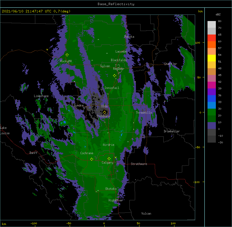Pick the yellow 51-54 dBZ legend swatch
The width and height of the screenshot is (232, 227).
pos(212,58)
